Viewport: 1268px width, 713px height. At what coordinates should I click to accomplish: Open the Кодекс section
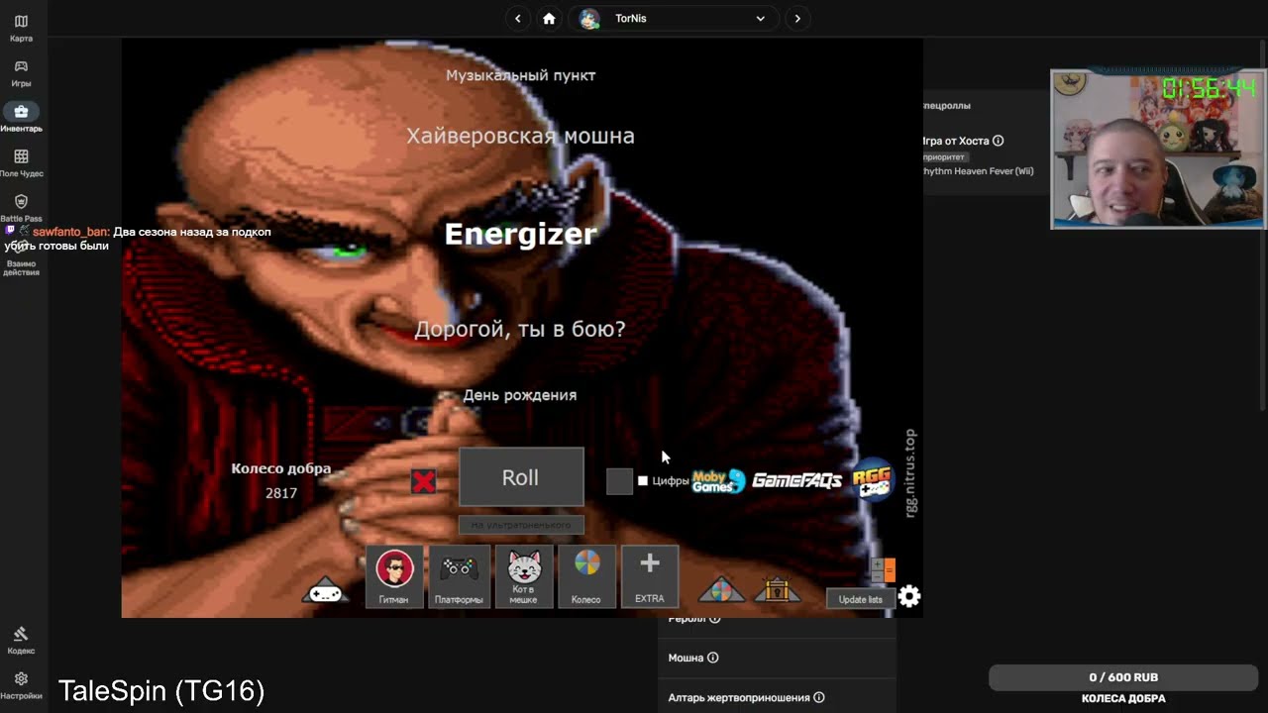21,640
